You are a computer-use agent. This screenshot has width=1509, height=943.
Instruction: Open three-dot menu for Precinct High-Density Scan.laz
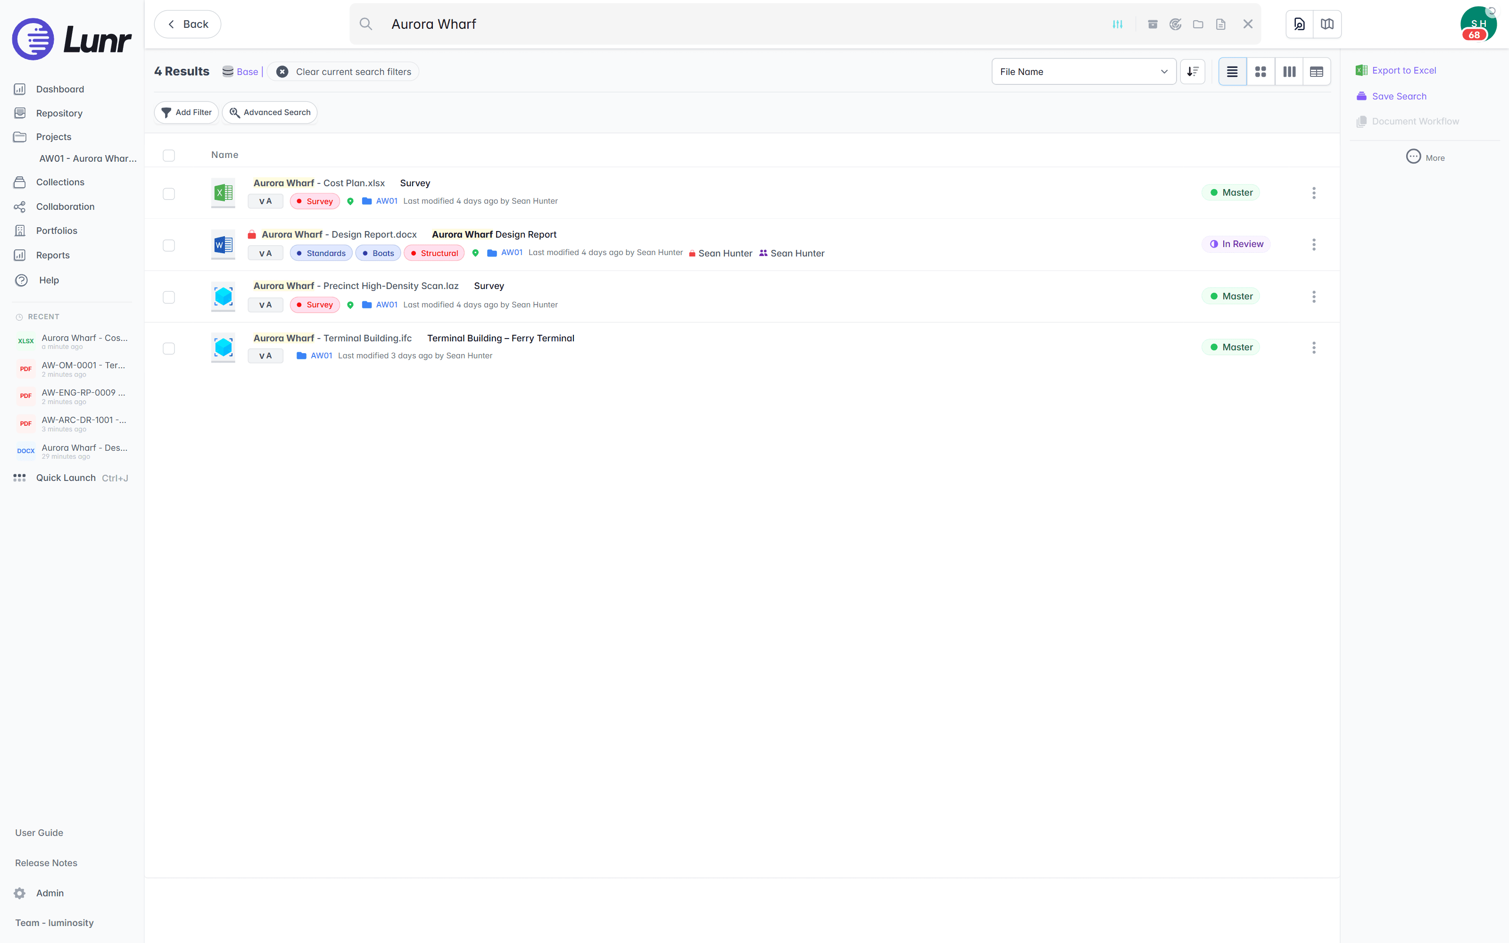(1314, 296)
